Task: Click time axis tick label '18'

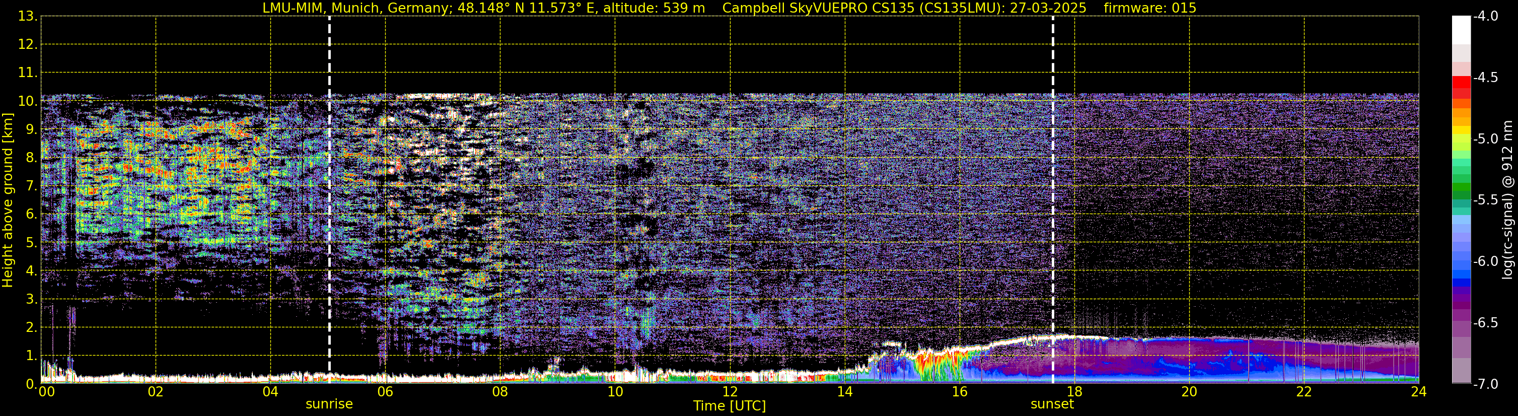Action: coord(1074,392)
